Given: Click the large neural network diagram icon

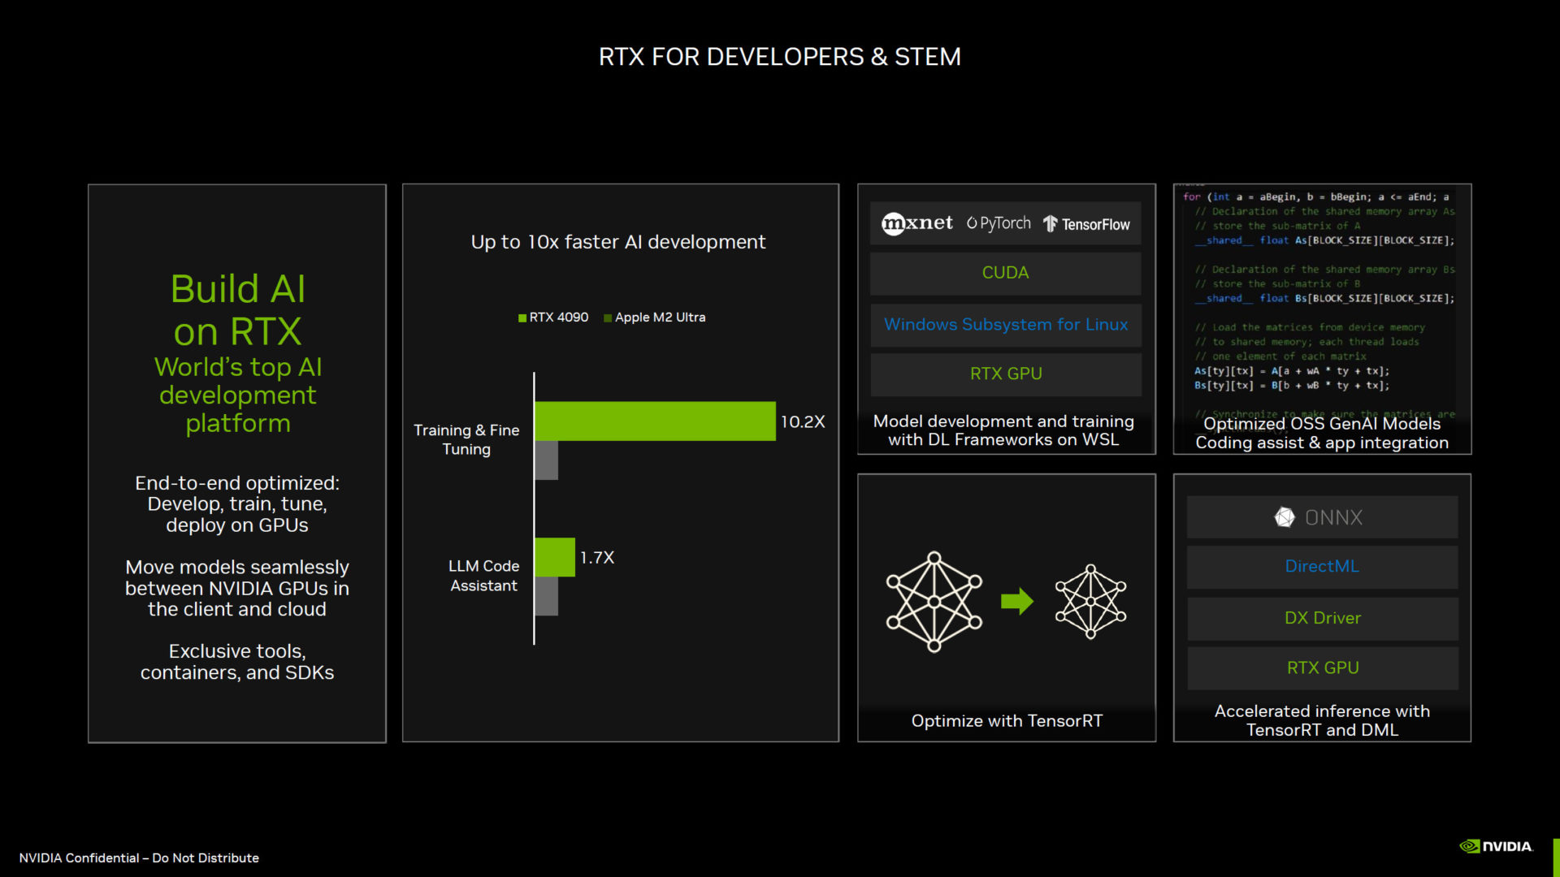Looking at the screenshot, I should click(x=934, y=602).
